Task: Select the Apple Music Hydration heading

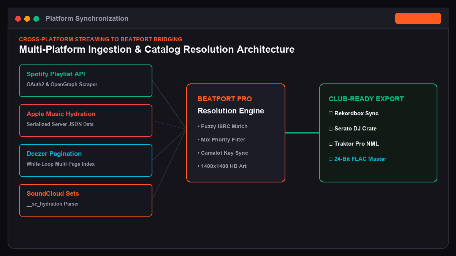Action: tap(61, 114)
